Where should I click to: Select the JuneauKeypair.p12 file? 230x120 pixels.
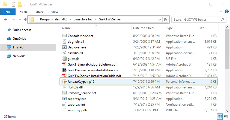(x=139, y=82)
